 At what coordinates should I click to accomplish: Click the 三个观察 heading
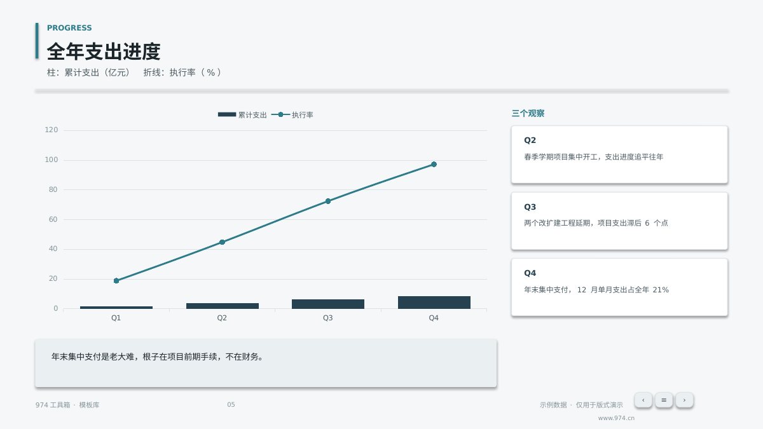(528, 114)
